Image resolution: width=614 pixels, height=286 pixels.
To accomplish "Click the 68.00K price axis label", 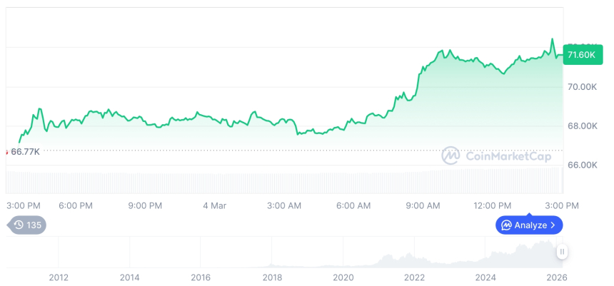I will pyautogui.click(x=581, y=126).
